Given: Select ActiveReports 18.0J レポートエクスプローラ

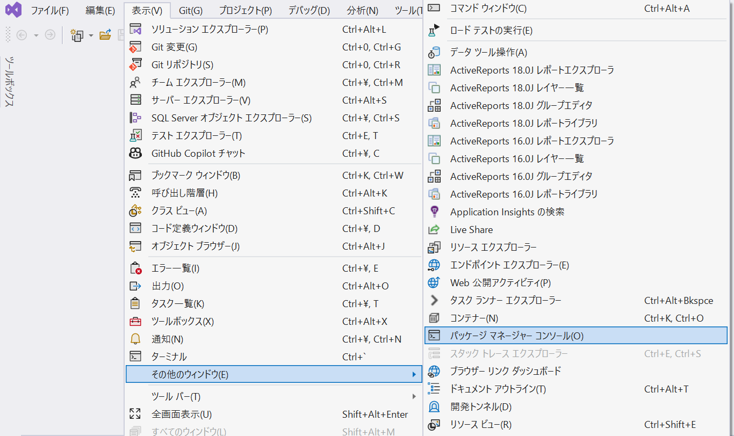Looking at the screenshot, I should point(532,70).
